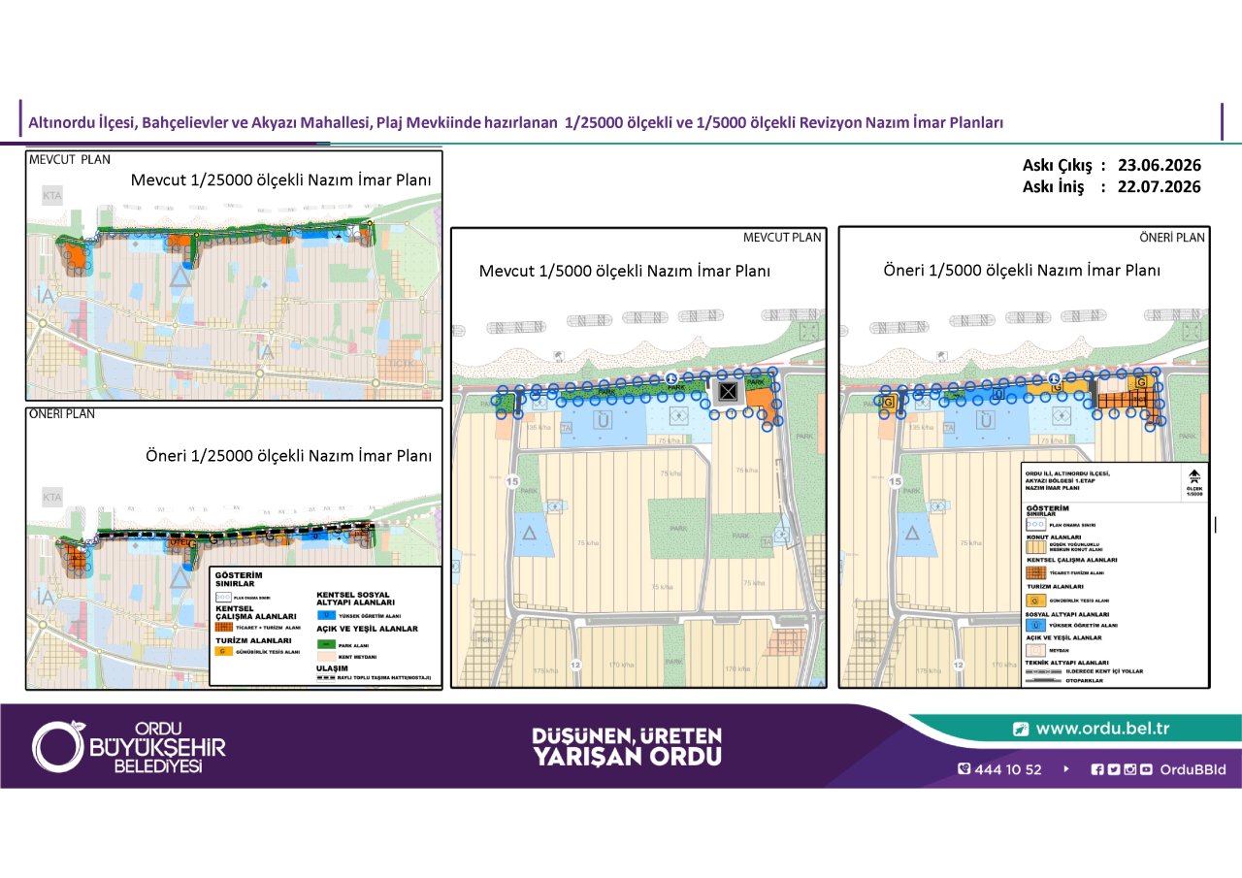Click the Instagram icon in the footer
Viewport: 1242px width, 878px height.
tap(1130, 769)
